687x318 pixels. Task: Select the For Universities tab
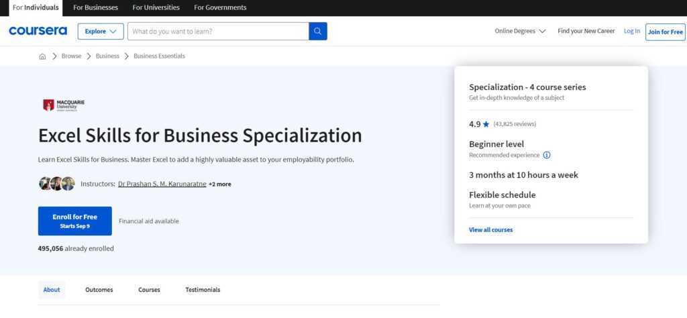click(156, 7)
